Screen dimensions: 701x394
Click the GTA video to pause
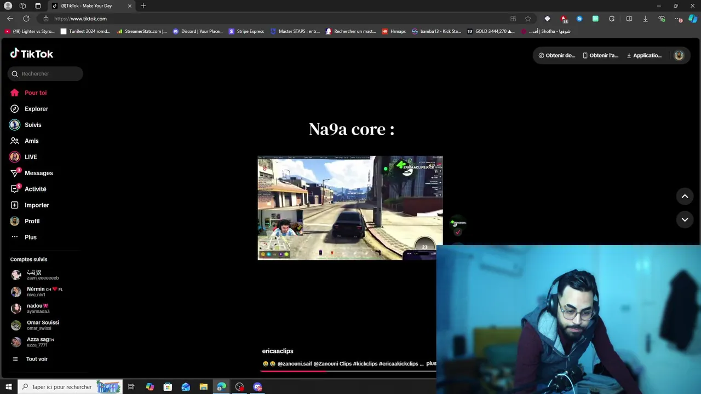pos(350,207)
